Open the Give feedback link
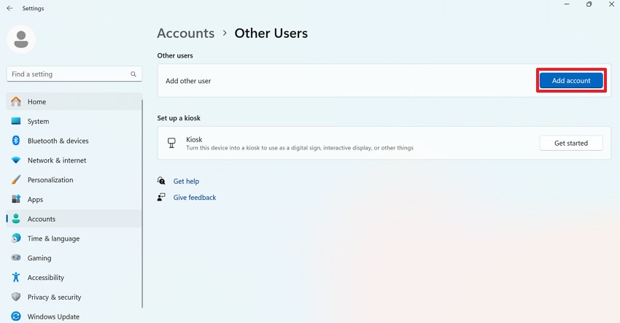Screen dimensions: 620x323 coord(195,198)
